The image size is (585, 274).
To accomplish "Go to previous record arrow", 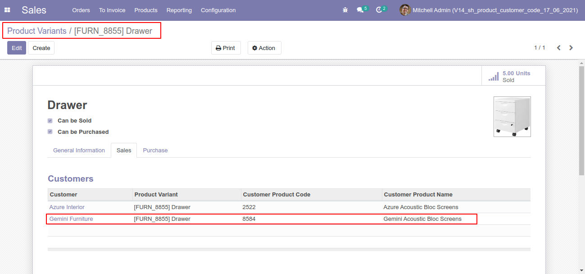I will pyautogui.click(x=558, y=48).
